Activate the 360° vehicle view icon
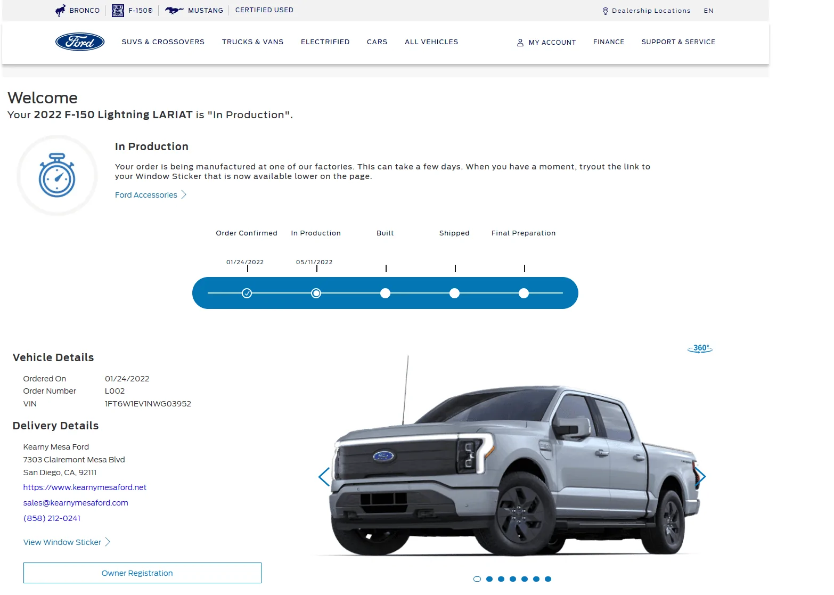Viewport: 834px width, 595px height. (x=700, y=348)
